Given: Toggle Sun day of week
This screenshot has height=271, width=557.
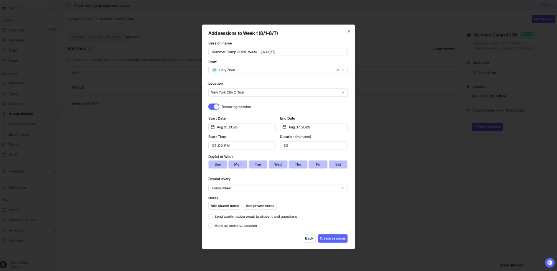Looking at the screenshot, I should 218,164.
